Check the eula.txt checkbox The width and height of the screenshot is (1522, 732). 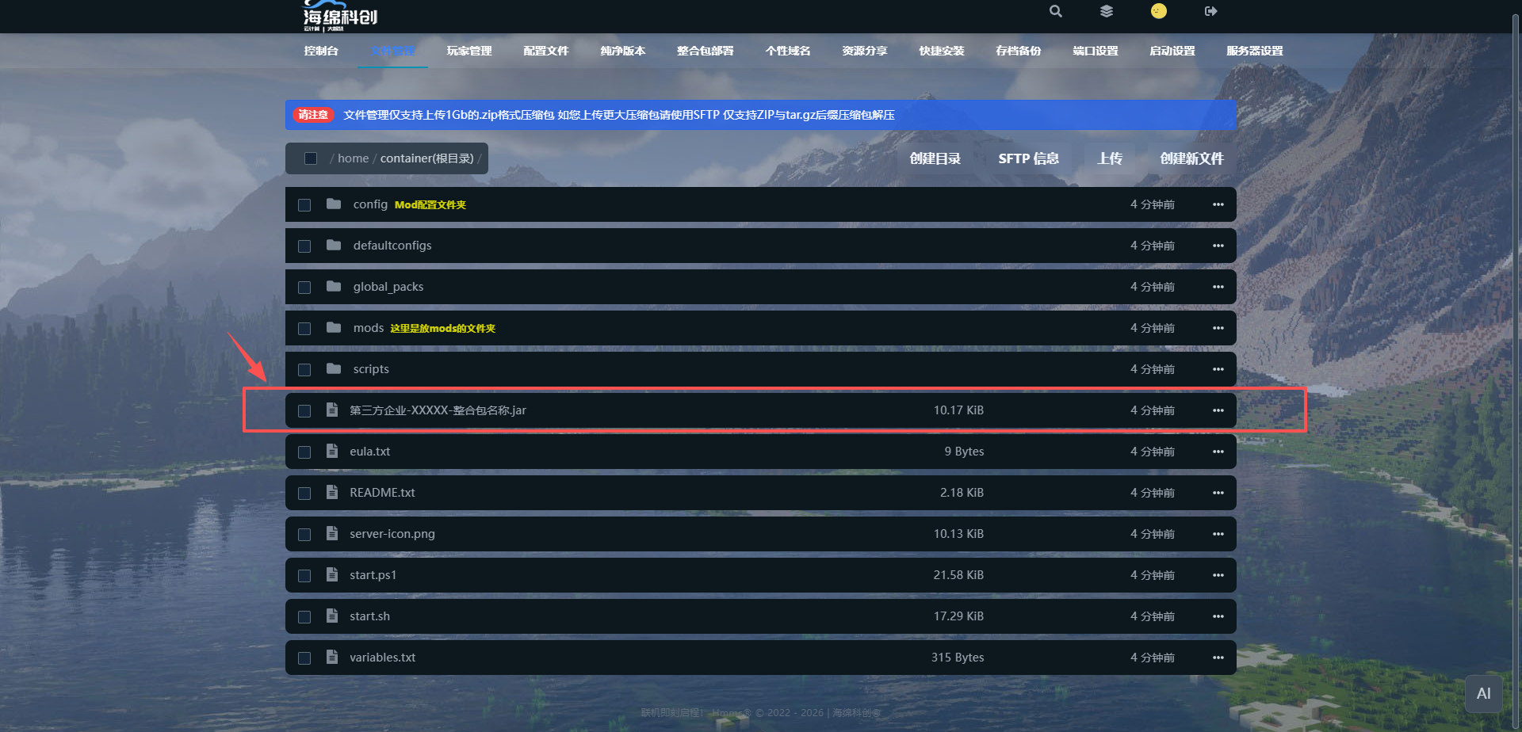click(x=304, y=452)
